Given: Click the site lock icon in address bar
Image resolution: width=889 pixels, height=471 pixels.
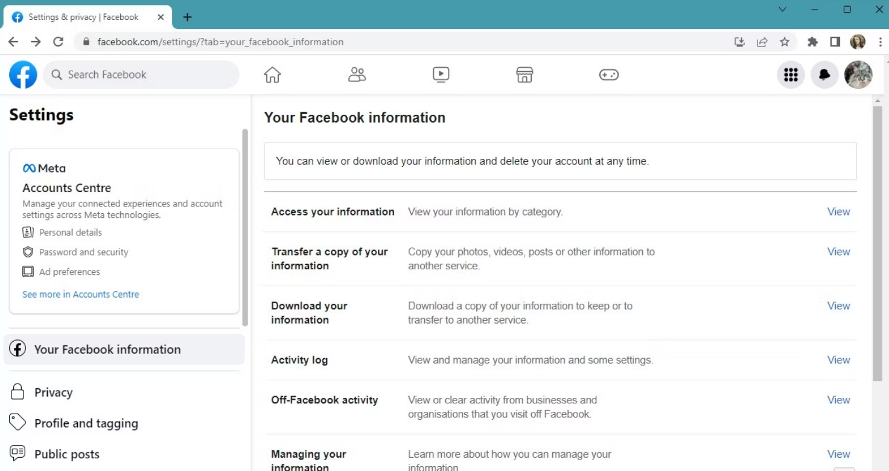Looking at the screenshot, I should click(86, 42).
